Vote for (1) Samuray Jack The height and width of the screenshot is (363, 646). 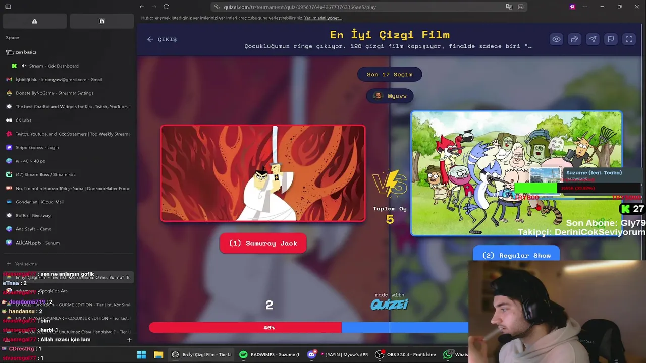pyautogui.click(x=263, y=243)
